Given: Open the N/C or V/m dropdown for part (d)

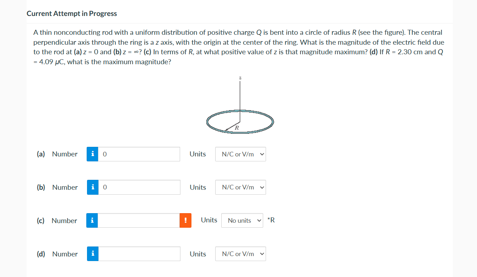Looking at the screenshot, I should (x=240, y=254).
